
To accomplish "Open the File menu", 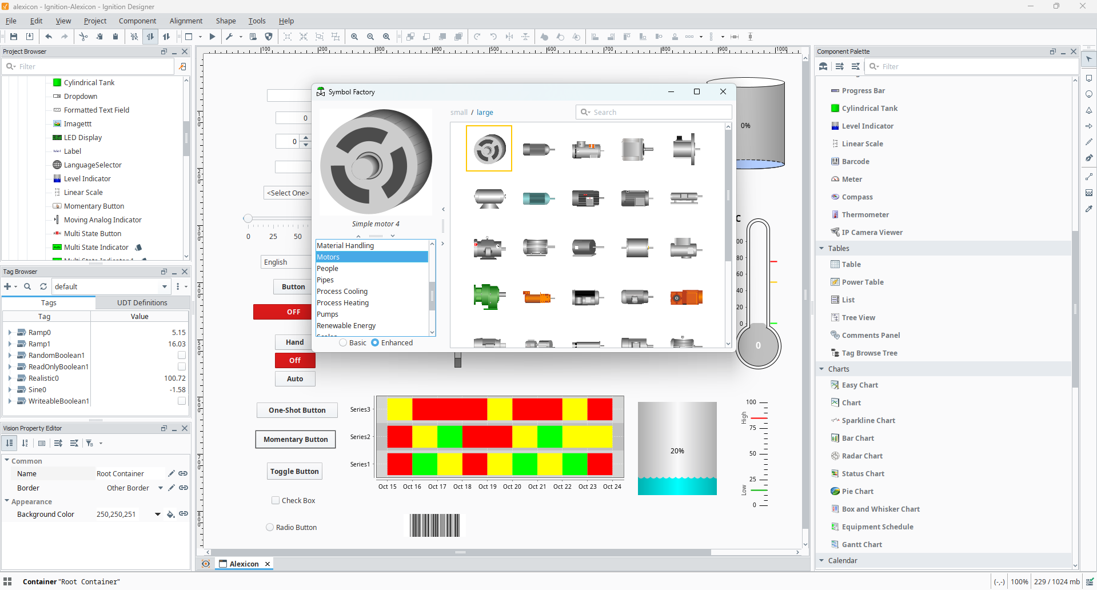I will tap(11, 21).
